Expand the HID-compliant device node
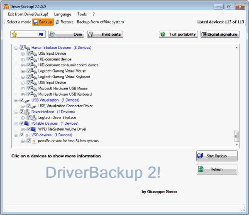This screenshot has height=215, width=249. [x=23, y=60]
